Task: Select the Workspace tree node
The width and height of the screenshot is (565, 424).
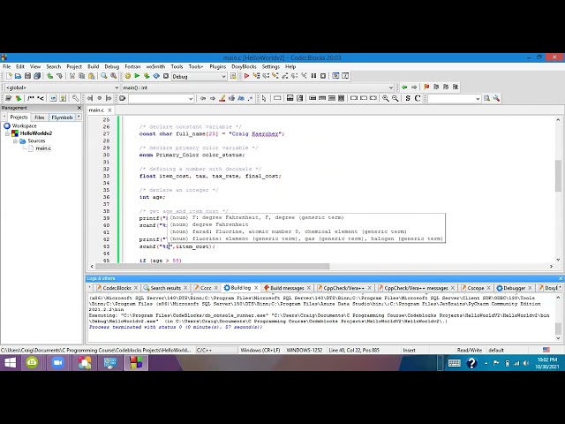Action: pos(24,125)
